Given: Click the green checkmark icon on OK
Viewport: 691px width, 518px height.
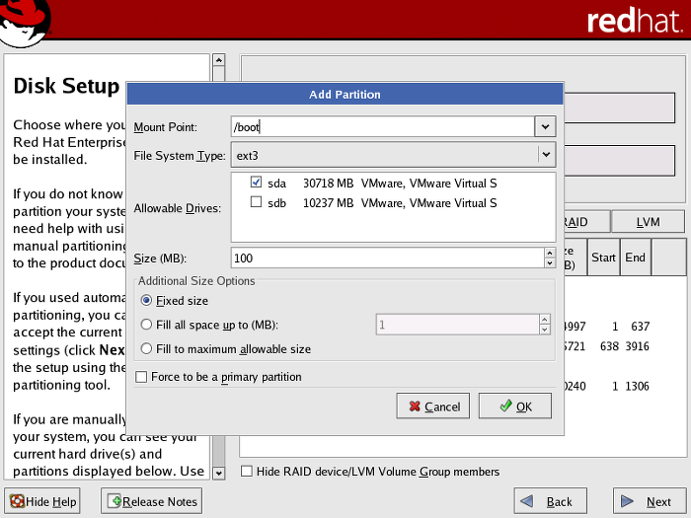Looking at the screenshot, I should 505,406.
